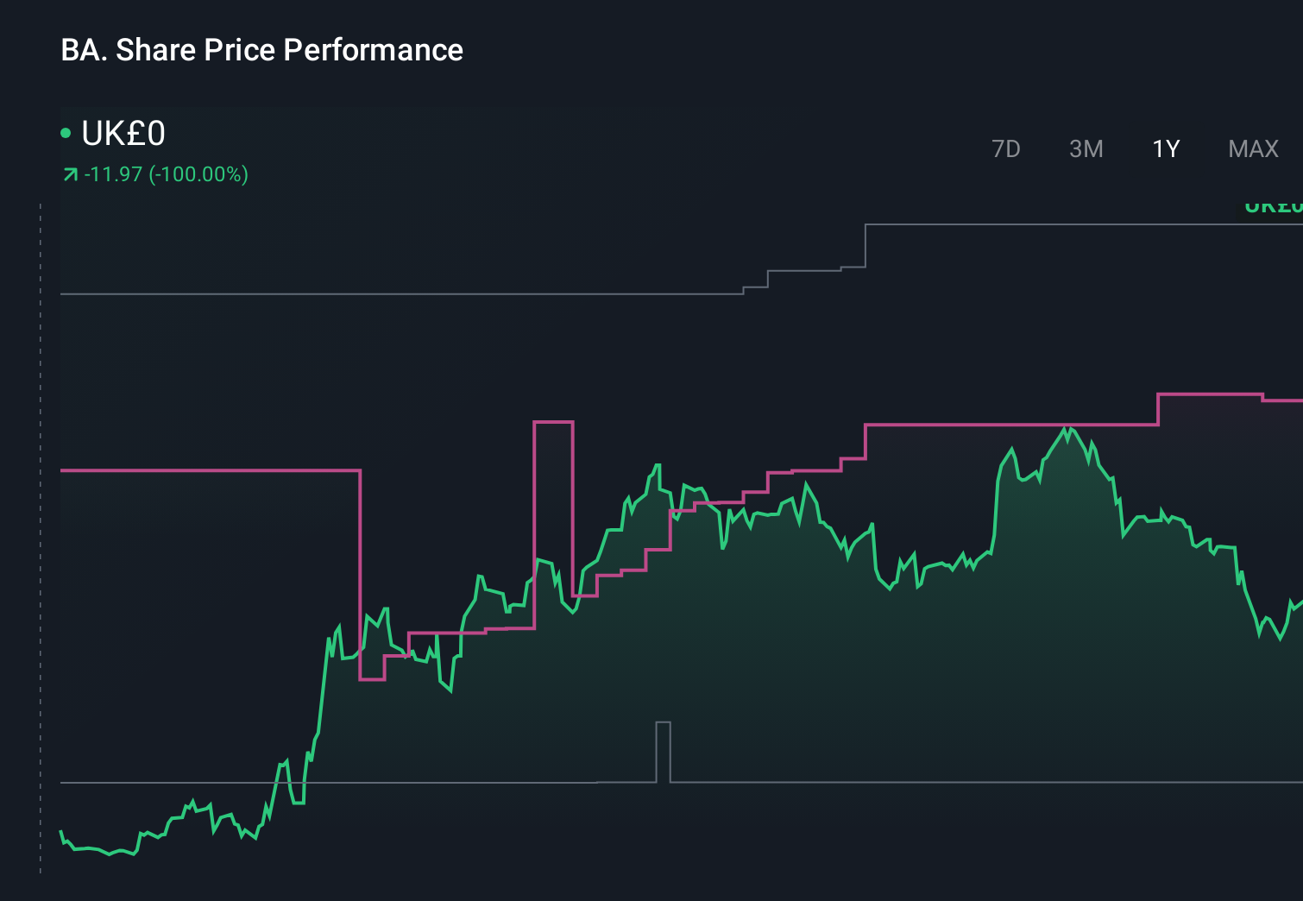Click the -11.97 (-100.00%) change link
Image resolution: width=1303 pixels, height=901 pixels.
coord(167,174)
